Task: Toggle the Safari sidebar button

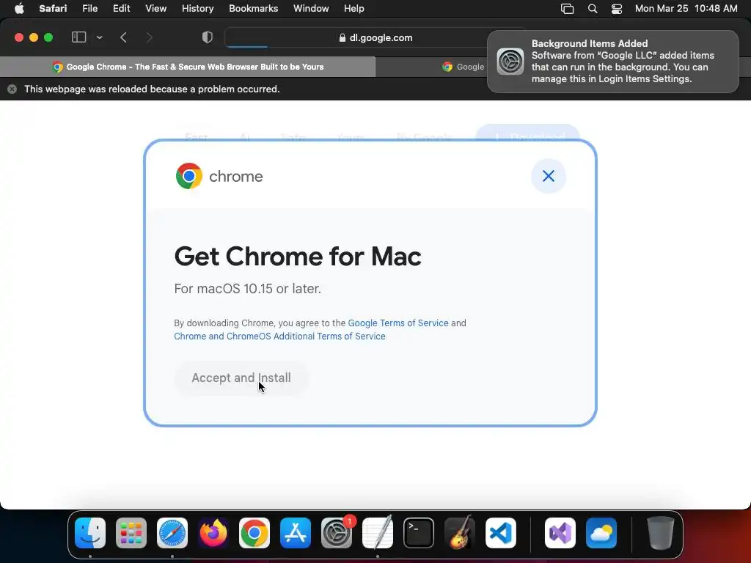Action: pyautogui.click(x=78, y=37)
